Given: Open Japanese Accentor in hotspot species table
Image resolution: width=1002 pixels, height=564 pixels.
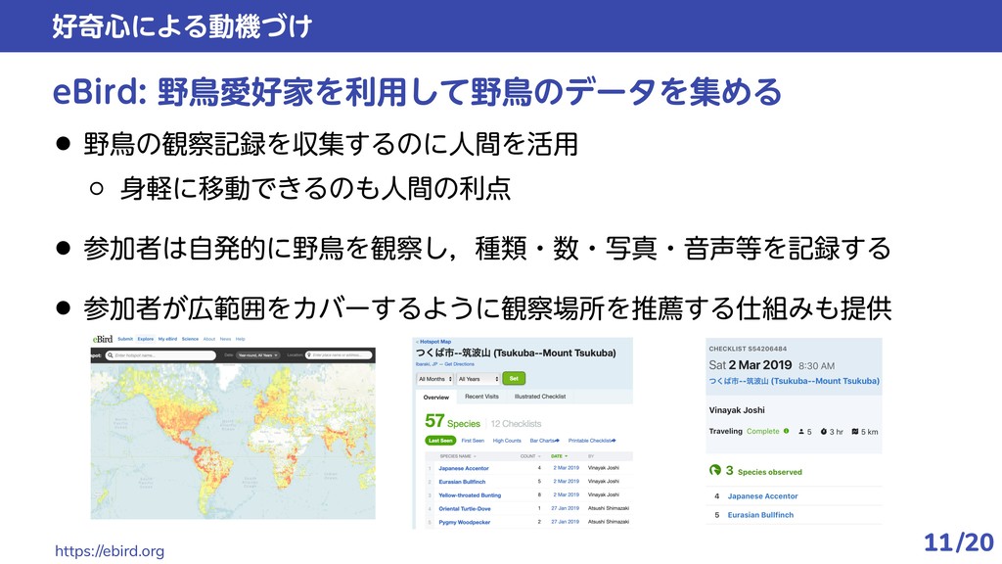Looking at the screenshot, I should coord(463,468).
